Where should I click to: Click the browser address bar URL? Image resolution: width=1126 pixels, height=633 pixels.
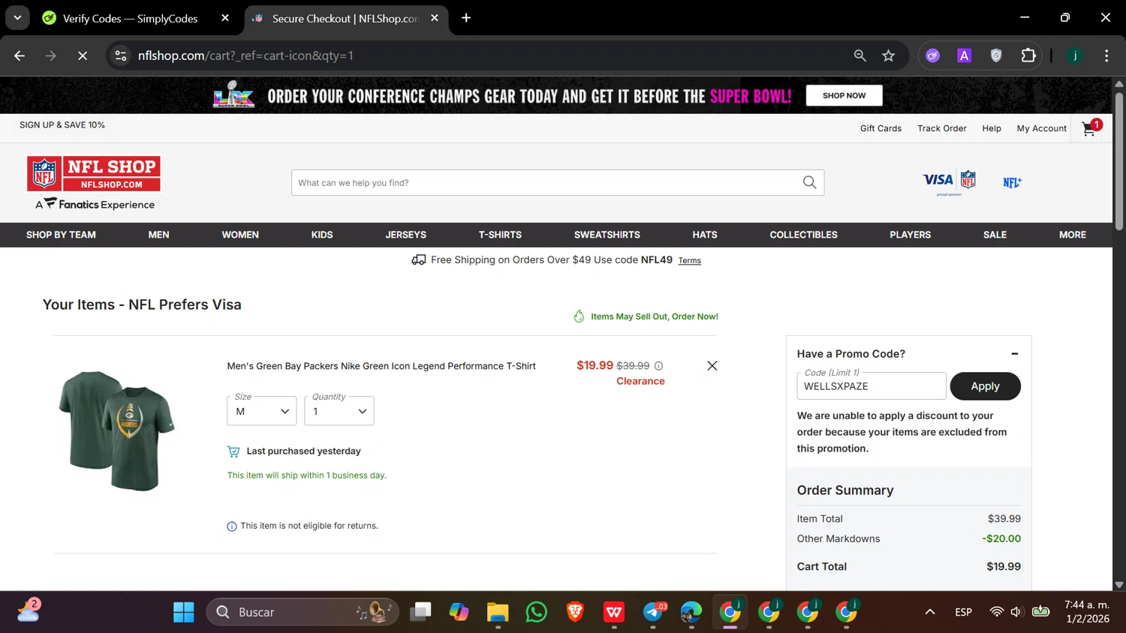coord(245,55)
